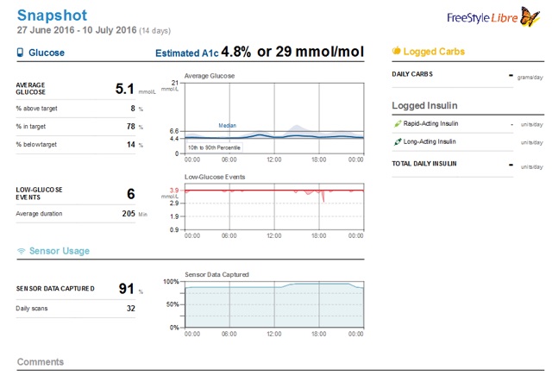Click the Sensor Data Captured chart title

click(216, 274)
